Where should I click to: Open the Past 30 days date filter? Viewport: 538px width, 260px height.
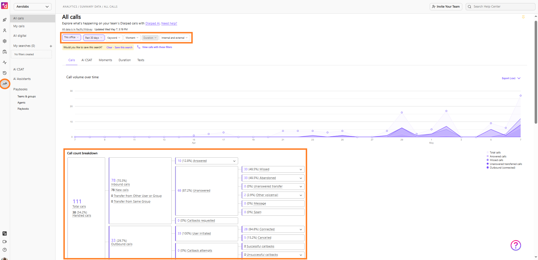tap(94, 38)
